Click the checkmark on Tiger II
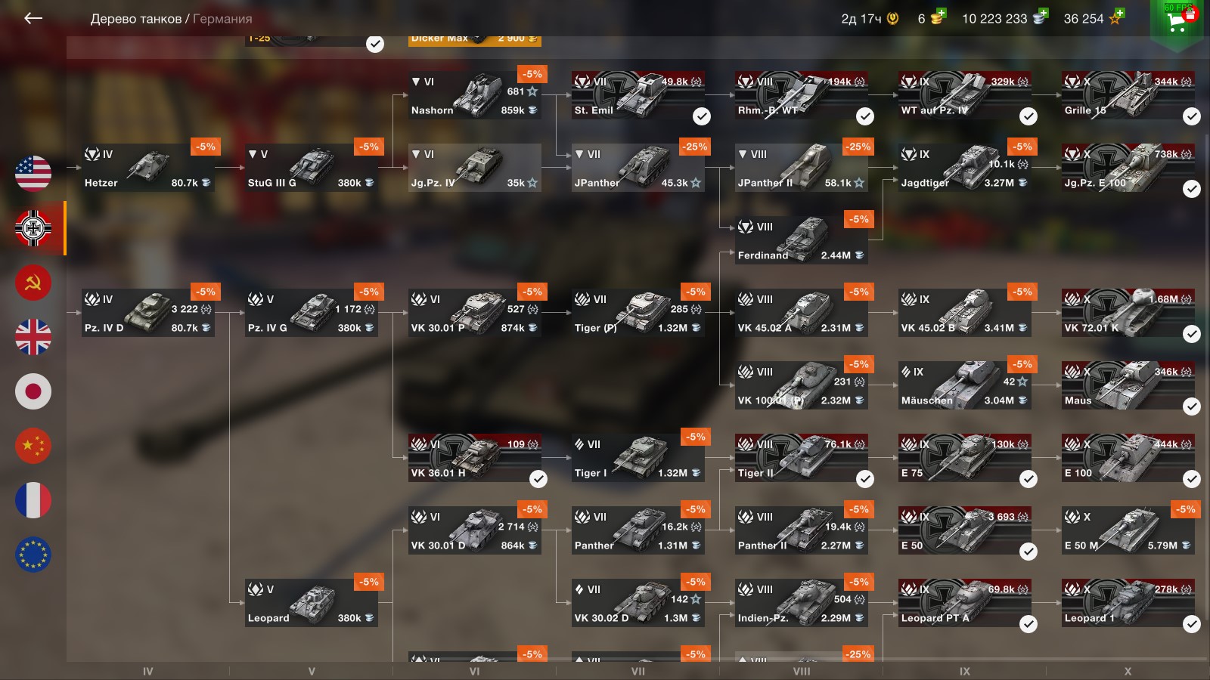 pyautogui.click(x=865, y=479)
